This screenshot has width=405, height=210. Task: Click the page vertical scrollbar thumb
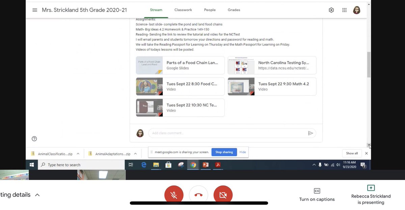(369, 65)
